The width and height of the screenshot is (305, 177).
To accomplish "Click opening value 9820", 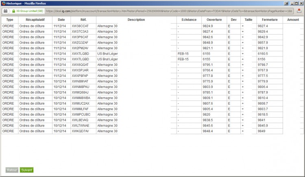I will click(206, 114).
